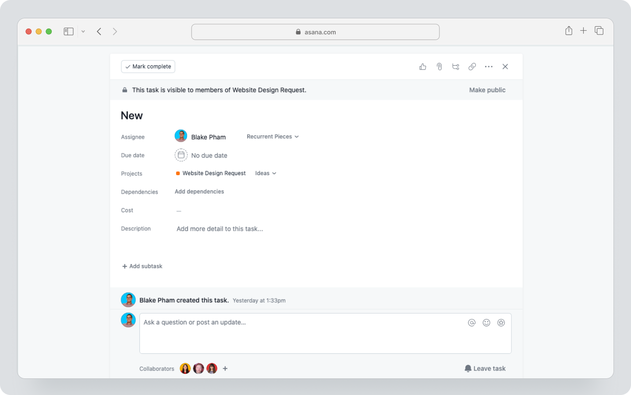Set due date via calendar icon

(181, 155)
